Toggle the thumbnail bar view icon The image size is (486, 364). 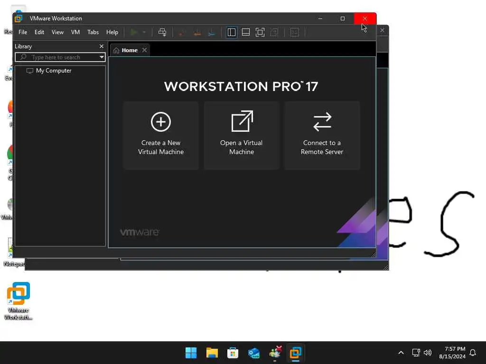tap(246, 32)
